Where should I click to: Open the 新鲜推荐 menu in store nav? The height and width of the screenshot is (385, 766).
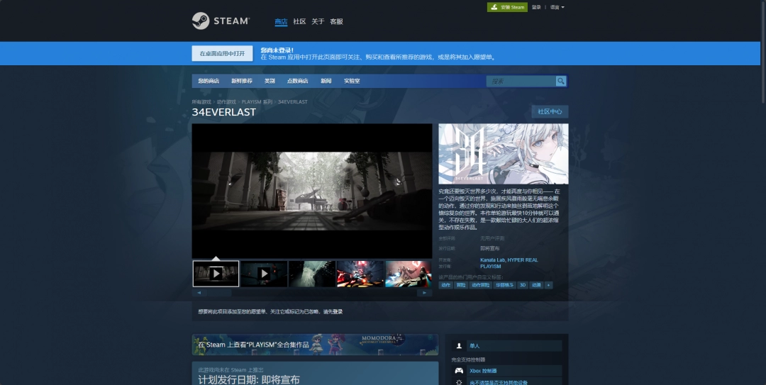tap(241, 82)
